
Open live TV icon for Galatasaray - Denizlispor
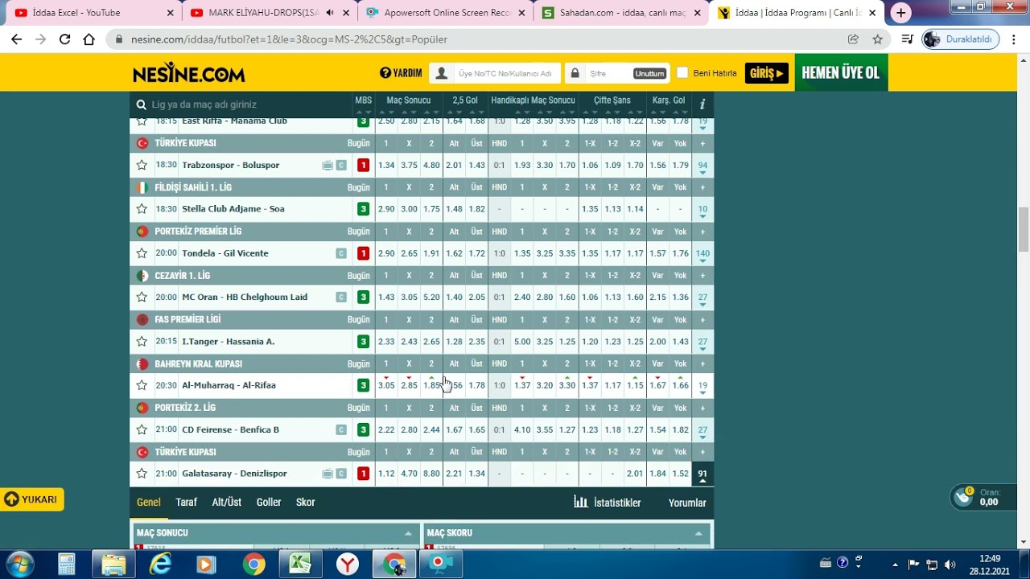click(328, 474)
